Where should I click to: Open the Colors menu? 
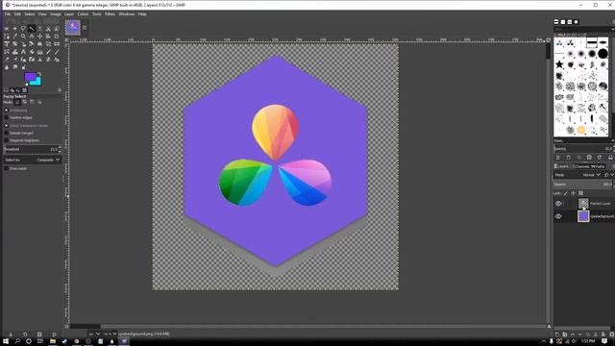coord(83,14)
